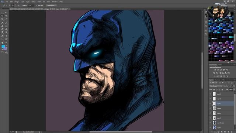The image size is (236, 133).
Task: Add a Brightness/Contrast adjustment
Action: pos(215,70)
